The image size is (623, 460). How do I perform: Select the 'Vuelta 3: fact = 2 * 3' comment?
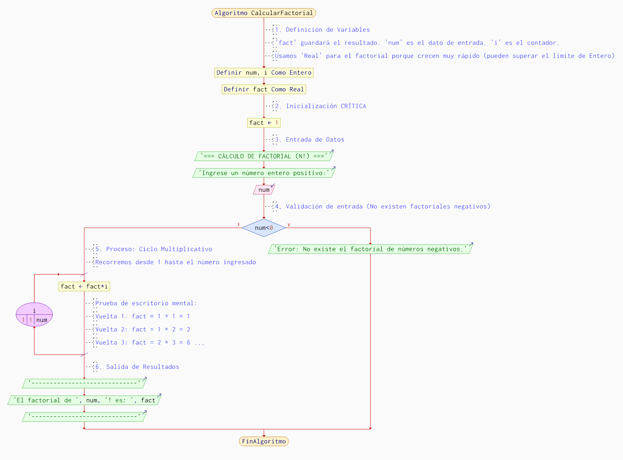150,342
